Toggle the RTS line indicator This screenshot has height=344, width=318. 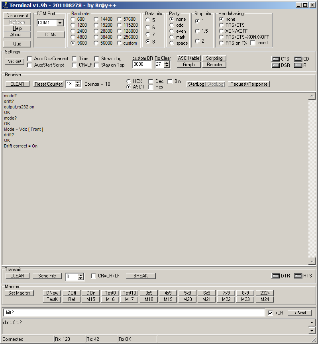298,276
